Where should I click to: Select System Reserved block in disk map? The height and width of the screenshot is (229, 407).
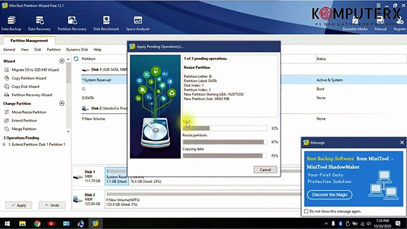pos(117,176)
